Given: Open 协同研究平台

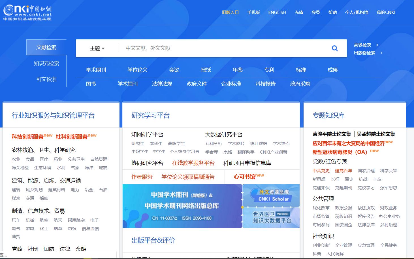Looking at the screenshot, I should tap(147, 163).
